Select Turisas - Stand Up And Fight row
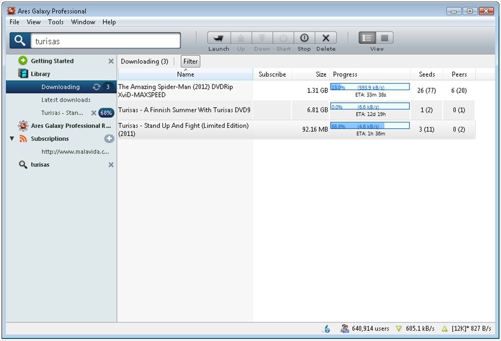Screen dimensions: 501x341 296,129
